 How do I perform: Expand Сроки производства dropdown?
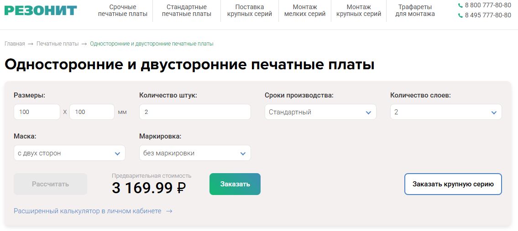(320, 112)
